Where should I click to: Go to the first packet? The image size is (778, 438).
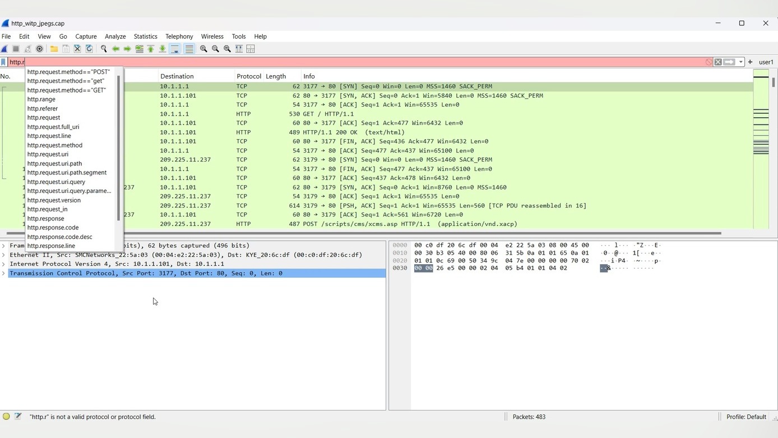[151, 49]
